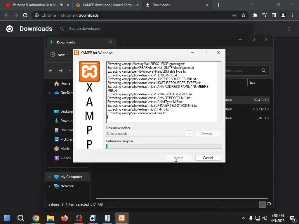Select file row sized 119,532 KB
The width and height of the screenshot is (299, 224).
click(x=248, y=109)
